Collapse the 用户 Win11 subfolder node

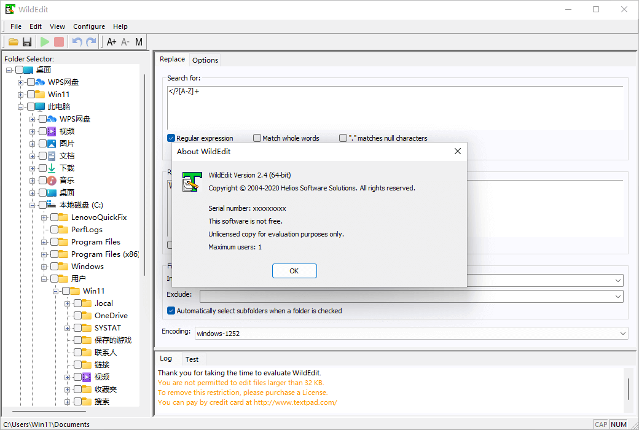[x=55, y=291]
